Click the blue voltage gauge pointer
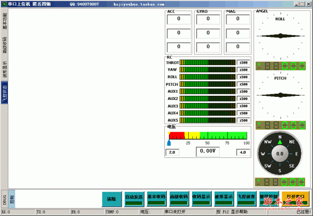This screenshot has height=216, width=313. point(169,143)
